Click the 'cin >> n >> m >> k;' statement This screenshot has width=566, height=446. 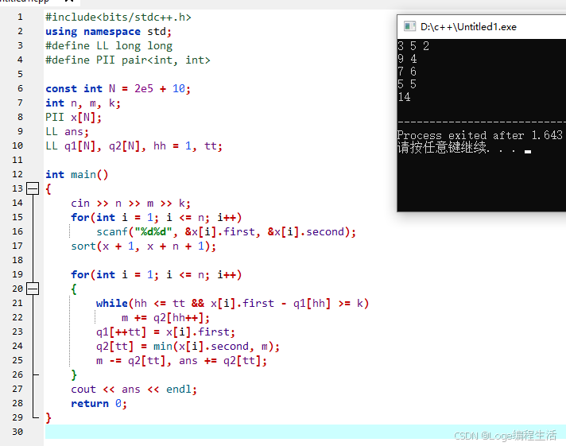click(x=130, y=203)
